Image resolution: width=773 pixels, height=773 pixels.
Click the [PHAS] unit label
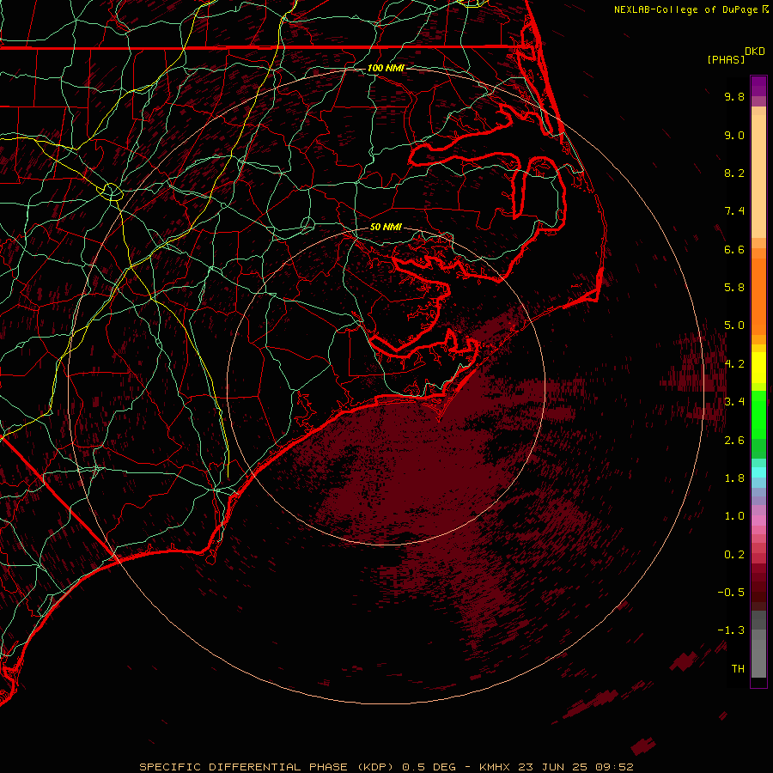click(x=726, y=59)
